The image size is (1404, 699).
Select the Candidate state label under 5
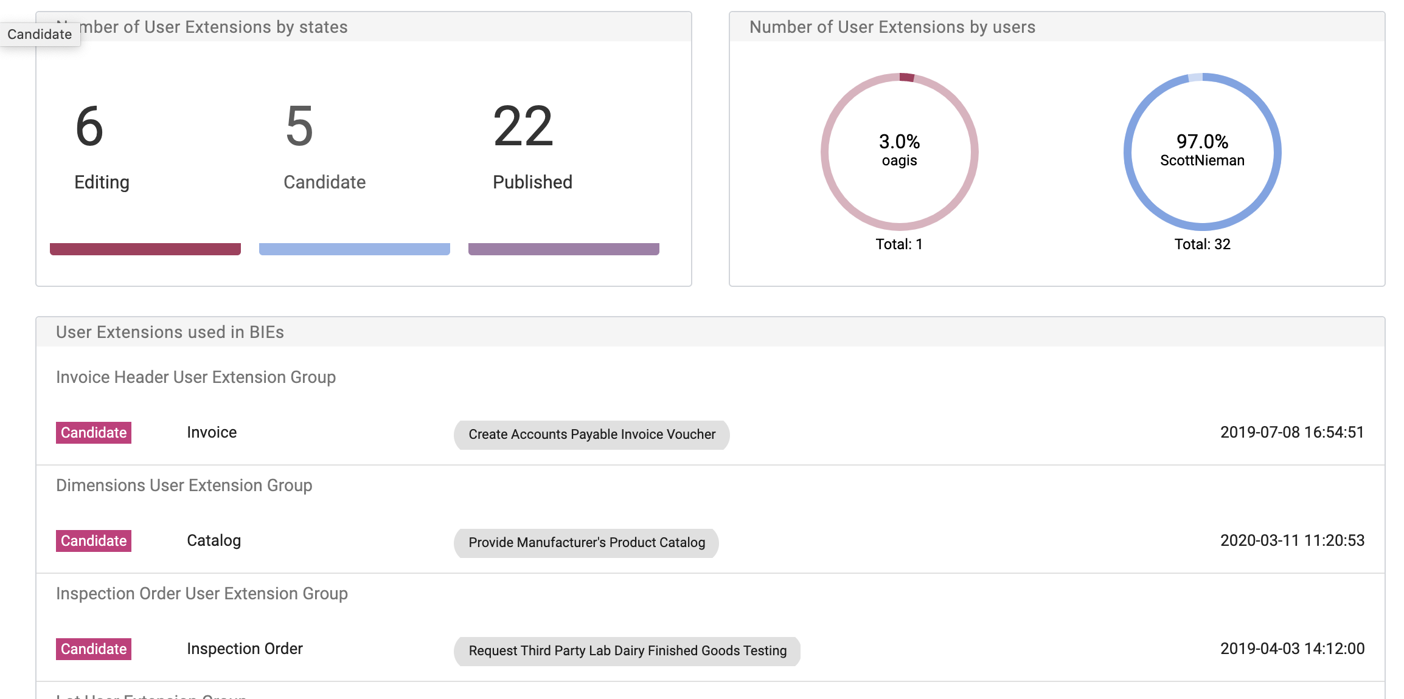pyautogui.click(x=324, y=182)
